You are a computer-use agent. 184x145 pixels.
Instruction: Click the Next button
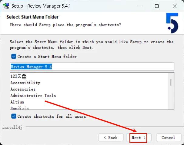[139, 137]
